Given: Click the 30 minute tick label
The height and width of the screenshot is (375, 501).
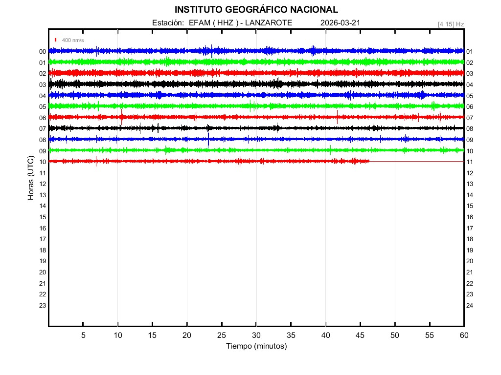Looking at the screenshot, I should (x=256, y=335).
